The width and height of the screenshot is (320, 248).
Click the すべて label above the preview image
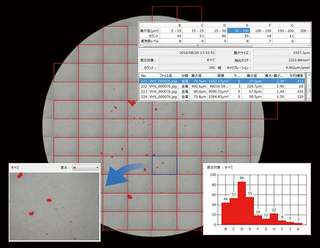[15, 168]
